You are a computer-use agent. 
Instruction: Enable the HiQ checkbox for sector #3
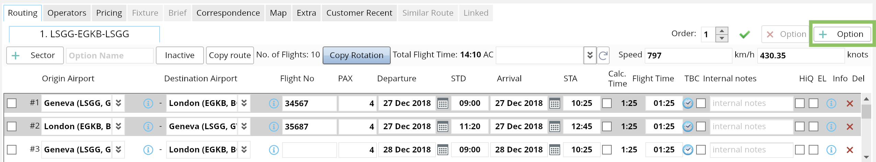pyautogui.click(x=800, y=150)
